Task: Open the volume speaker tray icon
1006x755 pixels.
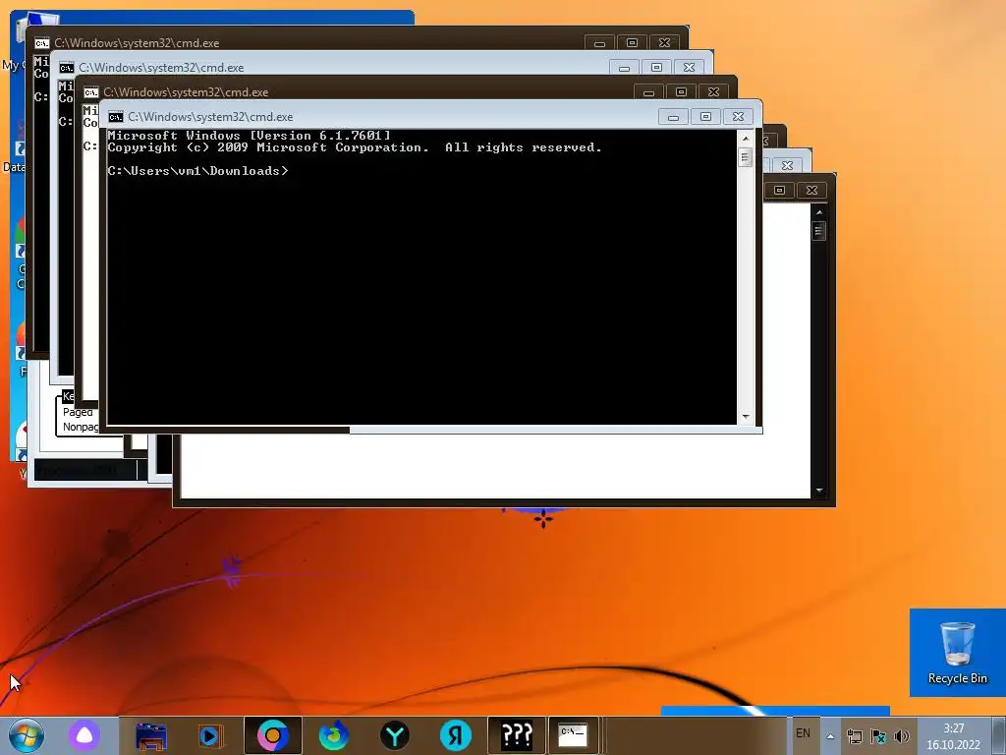Action: 902,736
